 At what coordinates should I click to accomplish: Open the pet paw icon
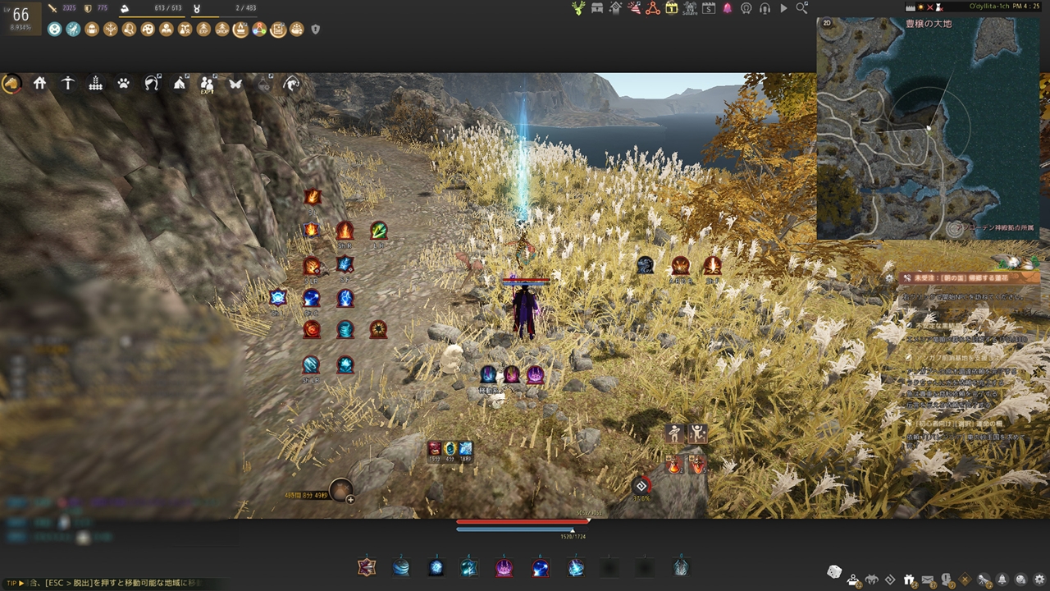click(124, 83)
